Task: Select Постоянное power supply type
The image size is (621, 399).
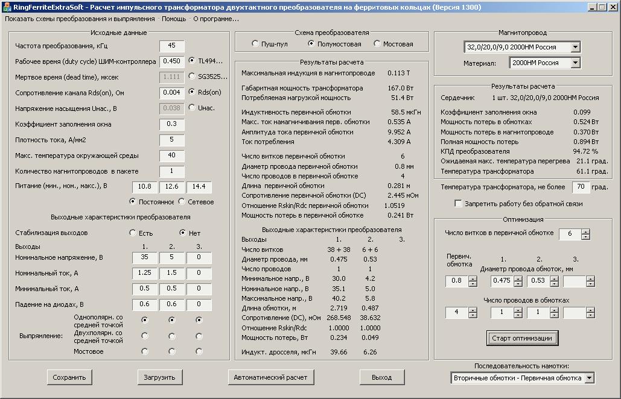Action: [151, 202]
